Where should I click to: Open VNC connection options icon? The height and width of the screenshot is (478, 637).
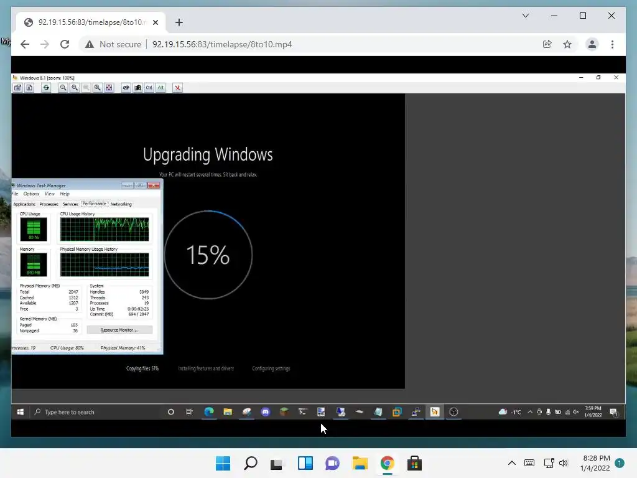tap(17, 87)
